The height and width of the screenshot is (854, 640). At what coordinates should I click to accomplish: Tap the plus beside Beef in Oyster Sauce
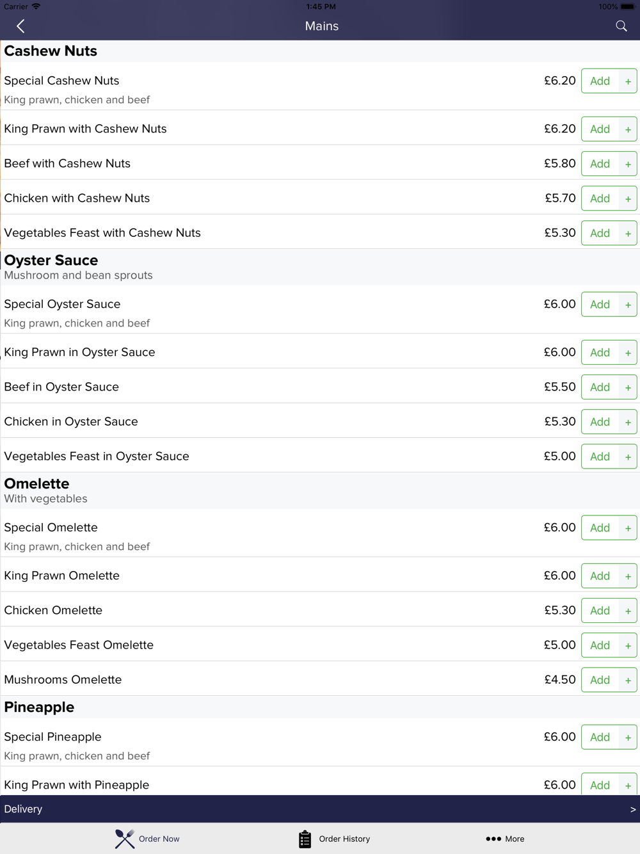click(628, 387)
